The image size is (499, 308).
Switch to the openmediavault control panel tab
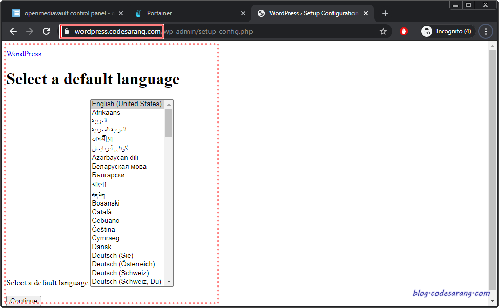point(68,13)
